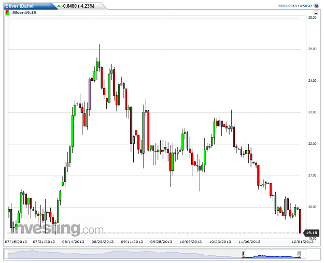The width and height of the screenshot is (324, 263).
Task: Click the last red candlestick ending at 19.18
Action: click(300, 221)
